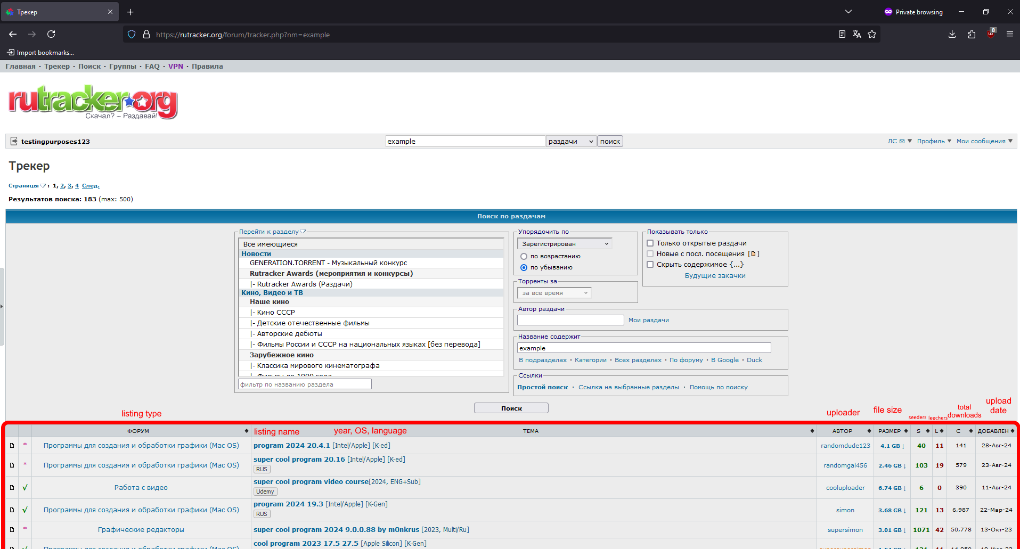Open Помощь по поиску link
Viewport: 1020px width, 549px height.
[x=719, y=387]
